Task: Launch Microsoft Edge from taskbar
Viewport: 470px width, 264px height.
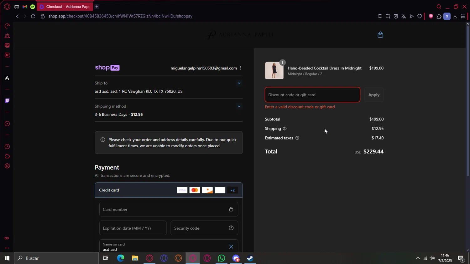Action: click(121, 258)
